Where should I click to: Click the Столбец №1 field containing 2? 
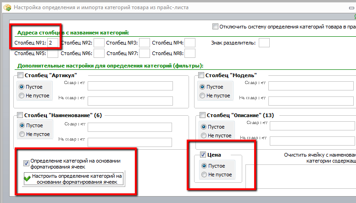(x=53, y=43)
